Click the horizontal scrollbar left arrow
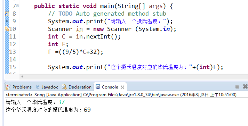This screenshot has height=126, width=248. (x=22, y=77)
